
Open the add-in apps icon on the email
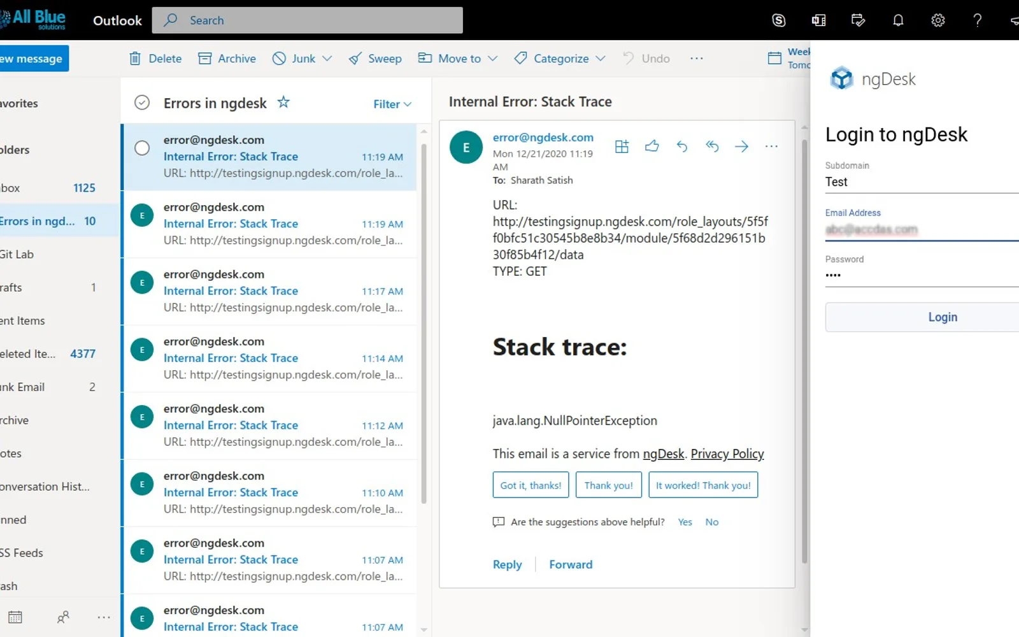click(x=622, y=147)
